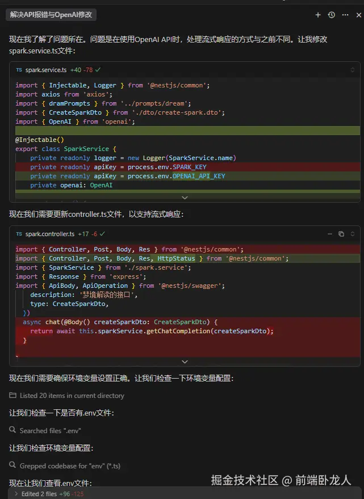Click -6 removed count on spark.controller.ts

pyautogui.click(x=94, y=234)
